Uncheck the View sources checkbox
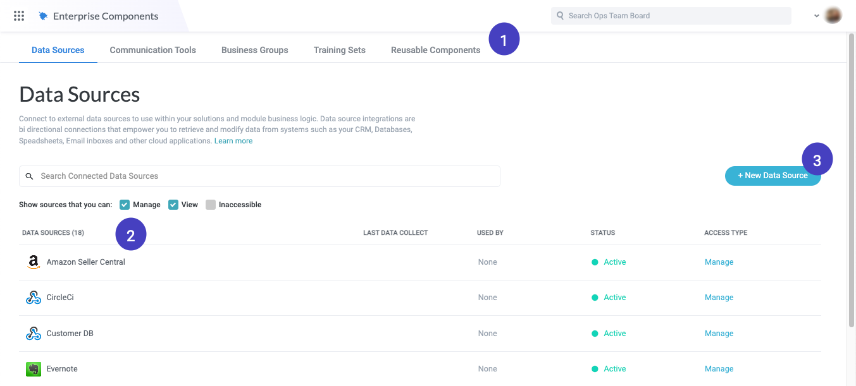Screen dimensions: 856x386 [x=173, y=205]
